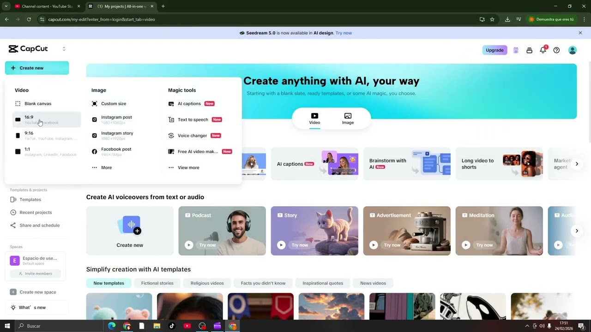Open the Long video to shorts card
Screen dimensions: 591x332
click(x=499, y=164)
